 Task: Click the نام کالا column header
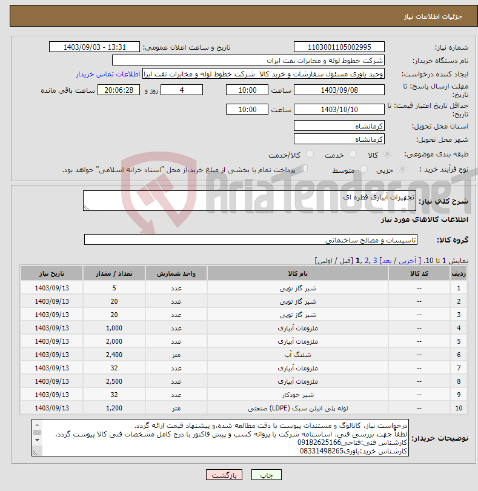tap(297, 273)
